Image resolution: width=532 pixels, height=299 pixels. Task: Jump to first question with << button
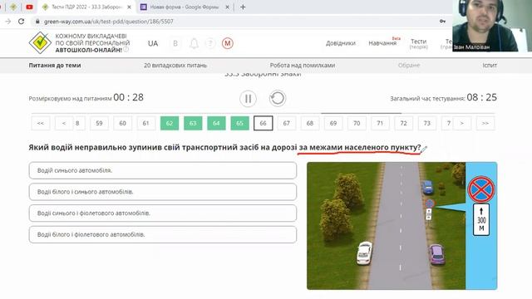tap(41, 123)
